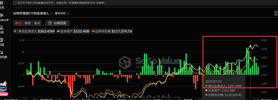Select the 单日 daily tab
The height and width of the screenshot is (100, 278).
click(18, 23)
